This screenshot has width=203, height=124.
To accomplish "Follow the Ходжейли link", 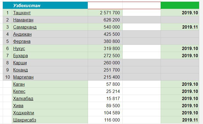I will (24, 113).
